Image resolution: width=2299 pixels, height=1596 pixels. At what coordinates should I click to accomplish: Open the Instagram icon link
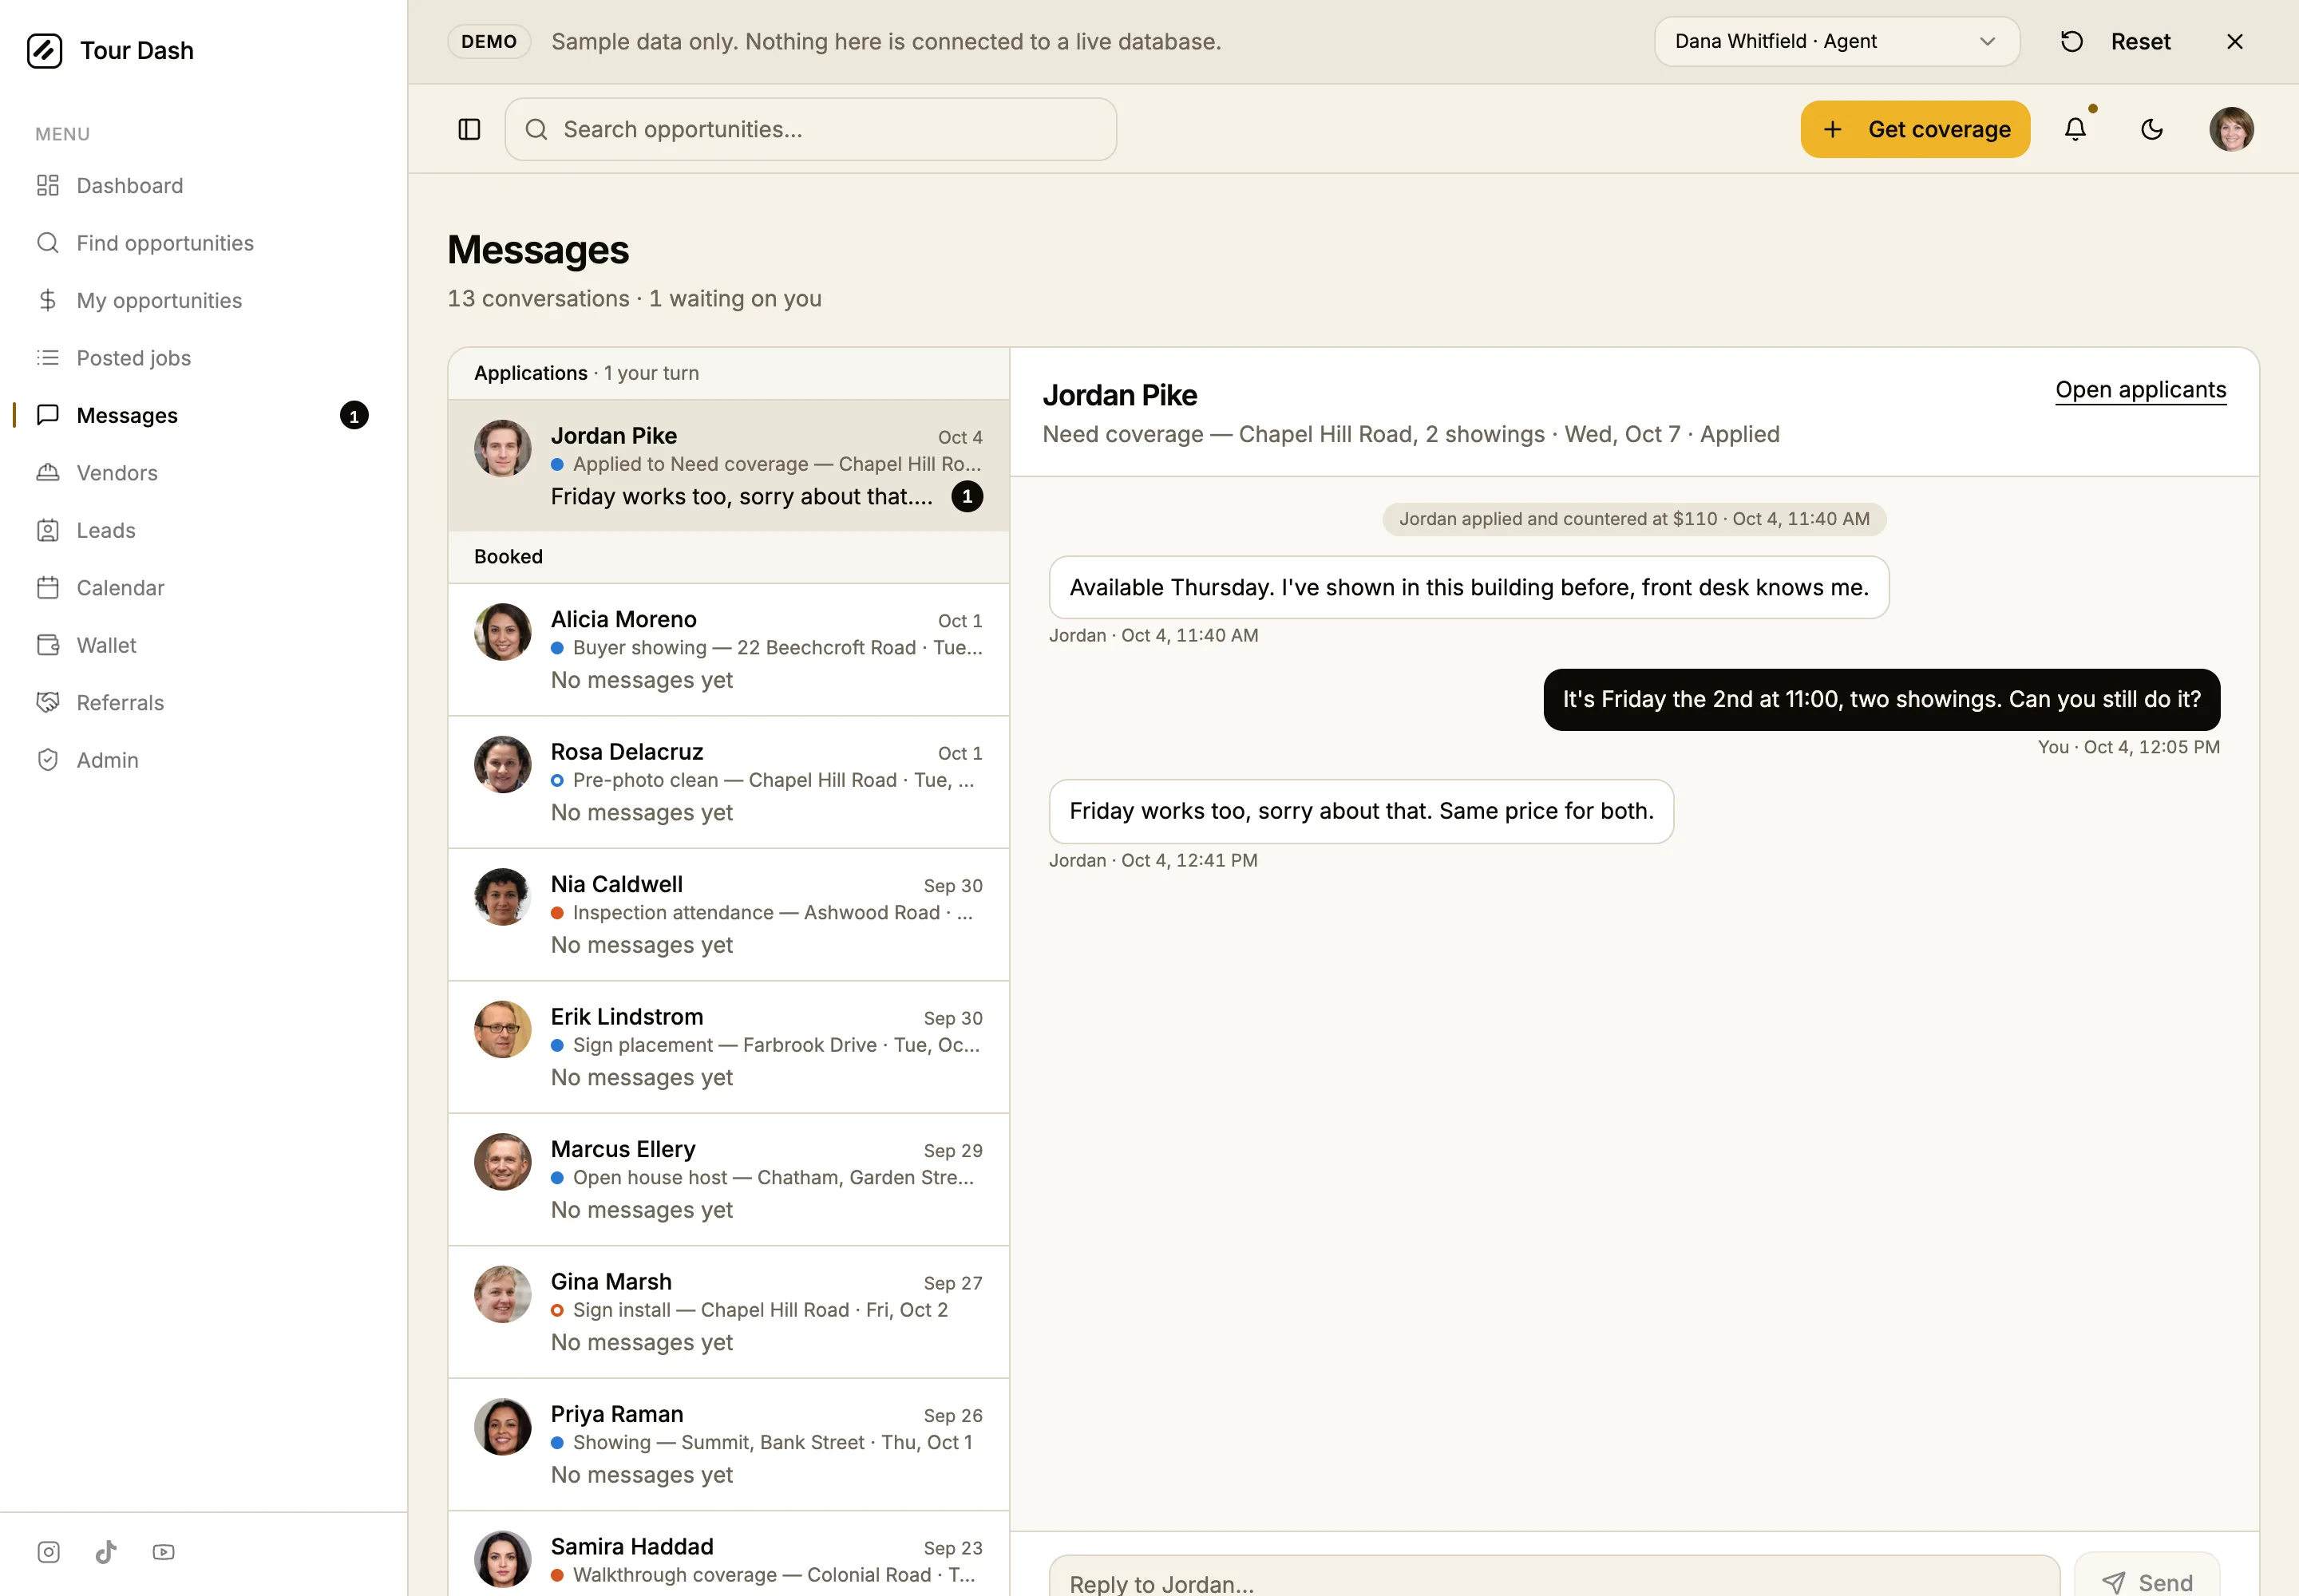[48, 1552]
